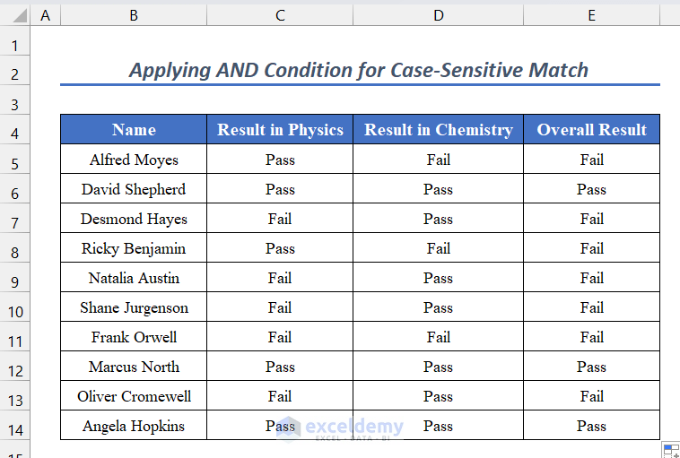
Task: Select Frank Orwell's Chemistry result cell
Action: tap(438, 337)
